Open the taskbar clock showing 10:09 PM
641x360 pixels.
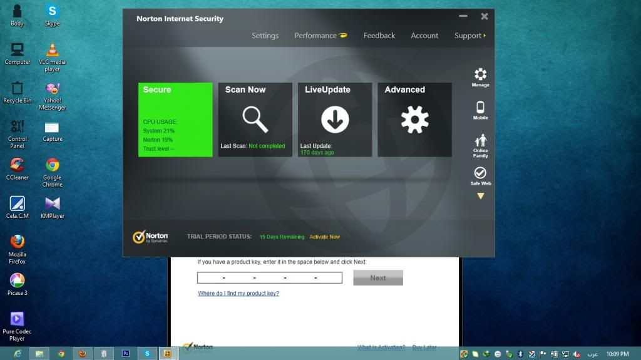(617, 354)
